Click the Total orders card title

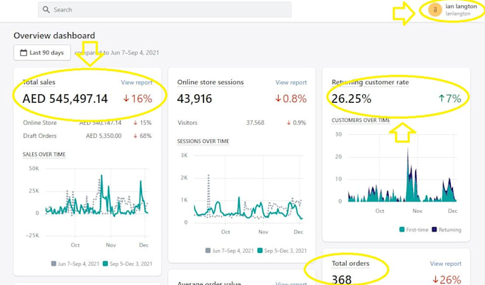350,264
